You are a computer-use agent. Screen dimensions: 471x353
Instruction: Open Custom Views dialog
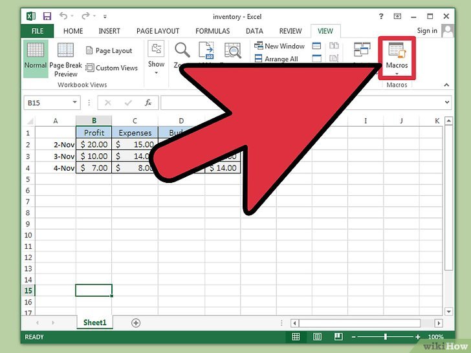click(112, 68)
